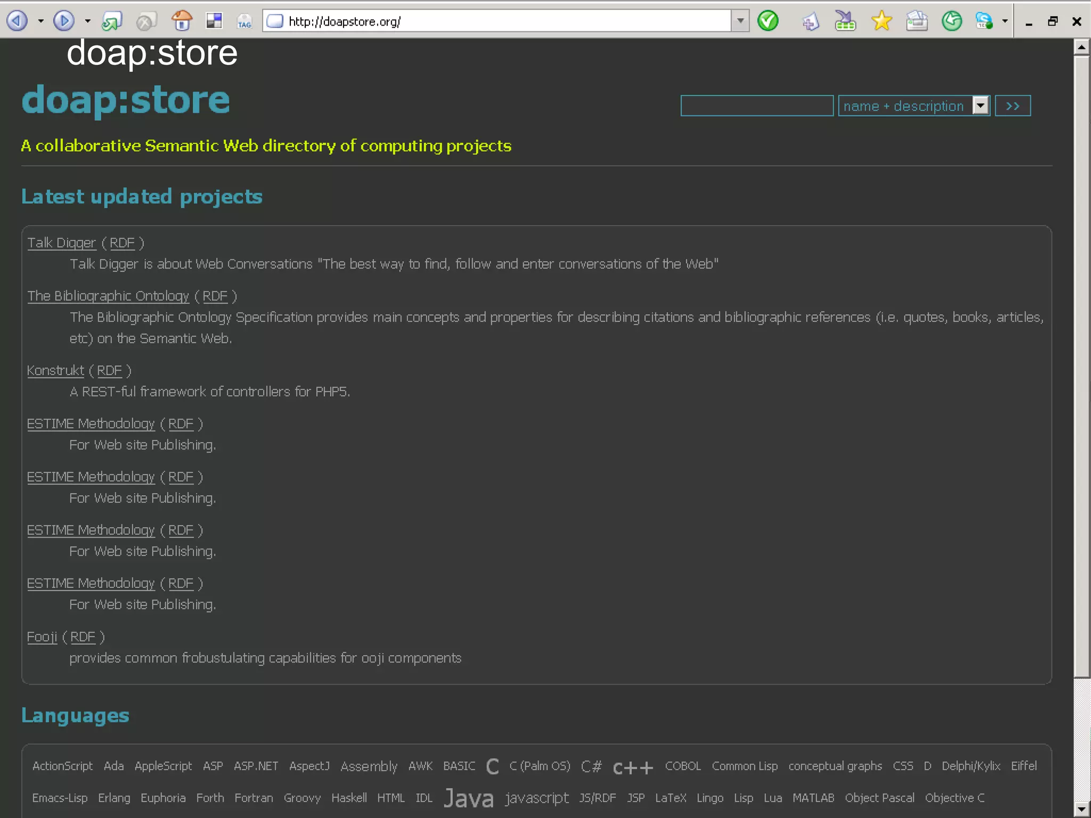
Task: Select the BASIC language tag
Action: [x=459, y=766]
